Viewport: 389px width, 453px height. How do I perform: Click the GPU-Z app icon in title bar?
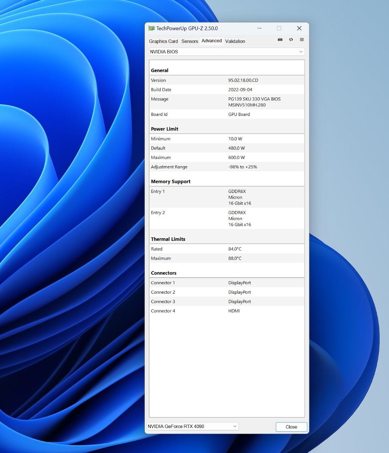click(151, 28)
